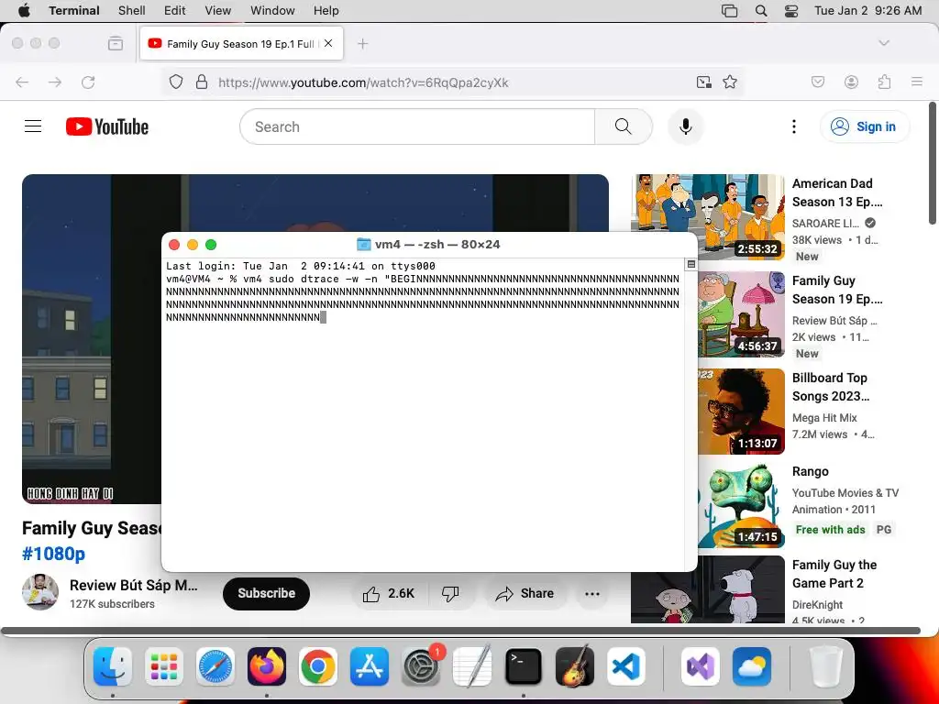The width and height of the screenshot is (939, 704).
Task: Open picture-in-picture from address bar
Action: [x=704, y=82]
